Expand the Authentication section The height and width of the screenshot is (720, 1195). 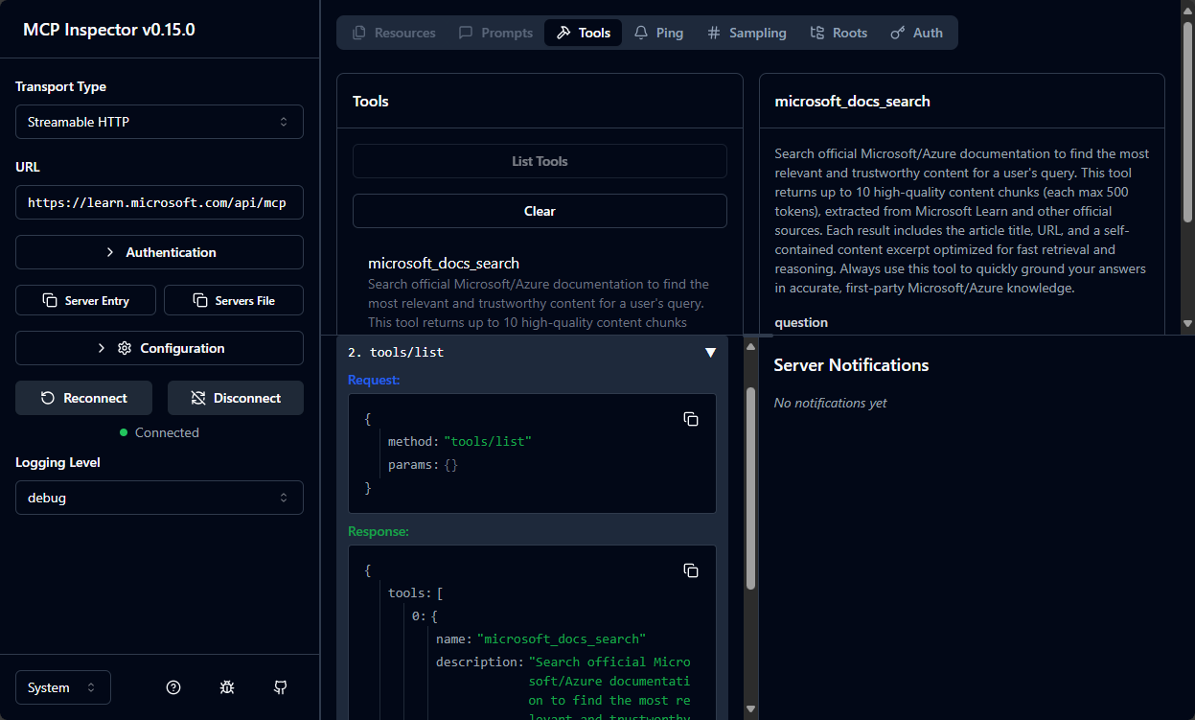(x=159, y=252)
